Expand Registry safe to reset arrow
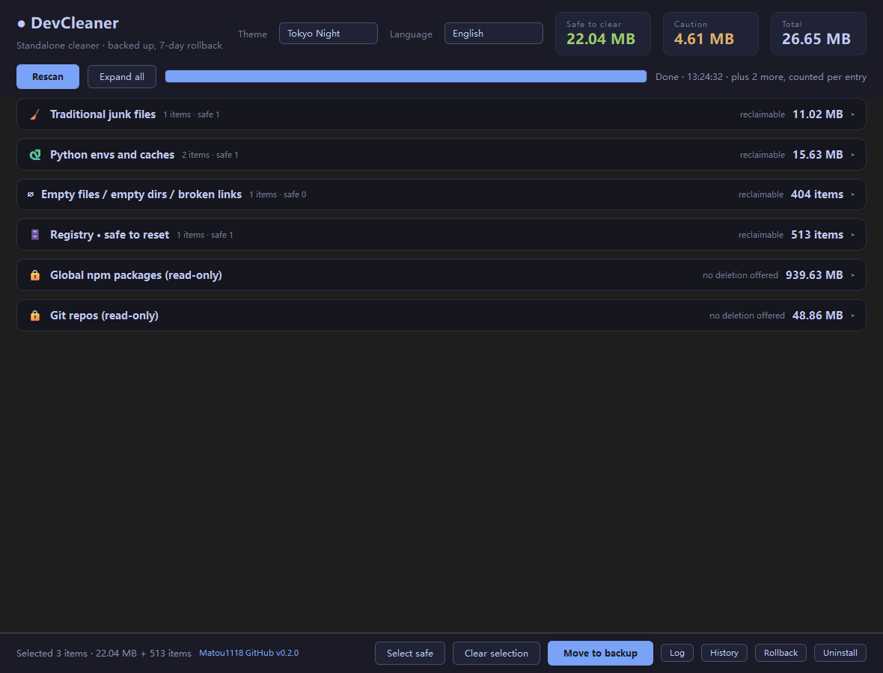 853,235
